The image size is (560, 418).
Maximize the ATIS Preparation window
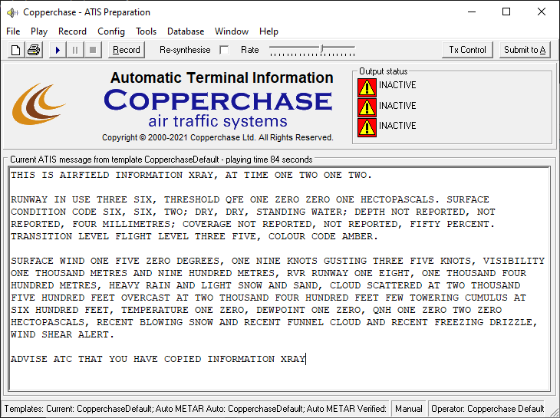(506, 12)
